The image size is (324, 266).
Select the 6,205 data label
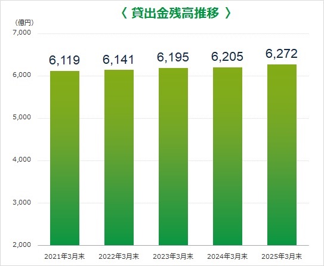pos(227,57)
